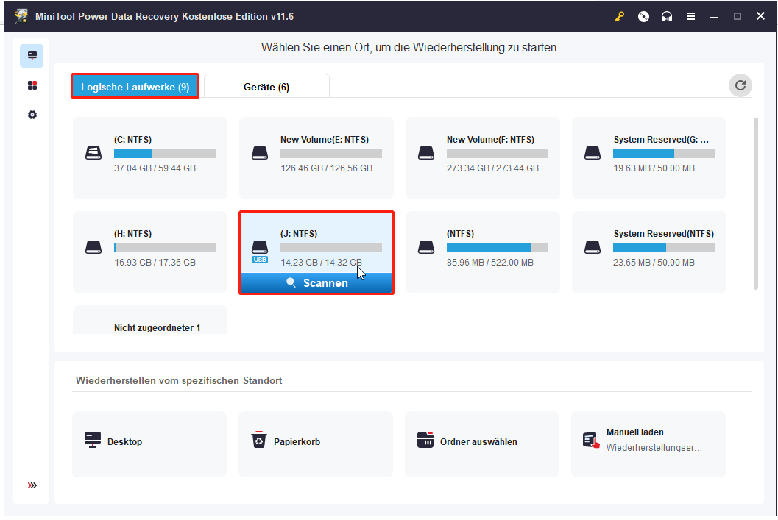Open Manuell laden recovery results
The height and width of the screenshot is (520, 778).
648,444
